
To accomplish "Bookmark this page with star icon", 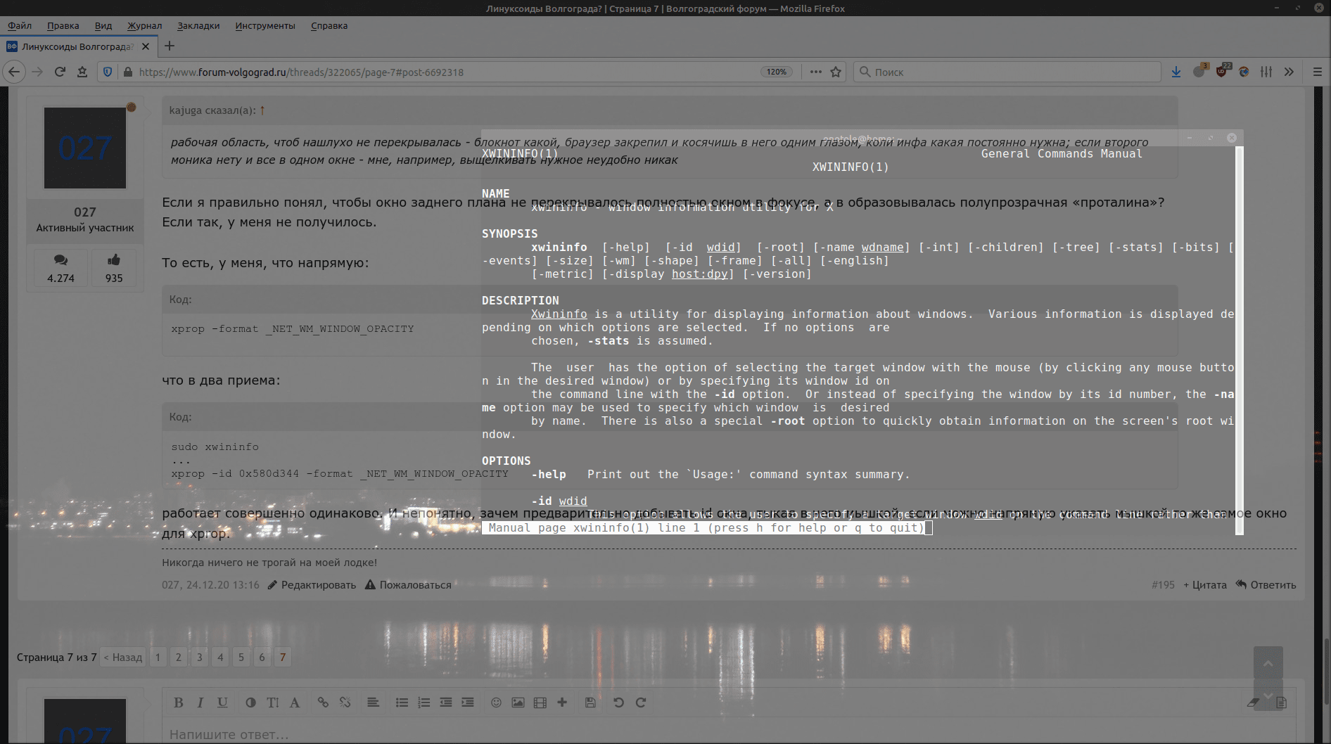I will (836, 72).
